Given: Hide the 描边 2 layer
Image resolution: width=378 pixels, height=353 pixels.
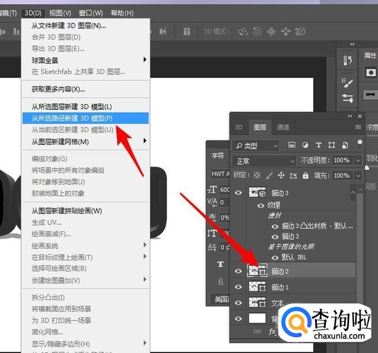Looking at the screenshot, I should [x=239, y=271].
